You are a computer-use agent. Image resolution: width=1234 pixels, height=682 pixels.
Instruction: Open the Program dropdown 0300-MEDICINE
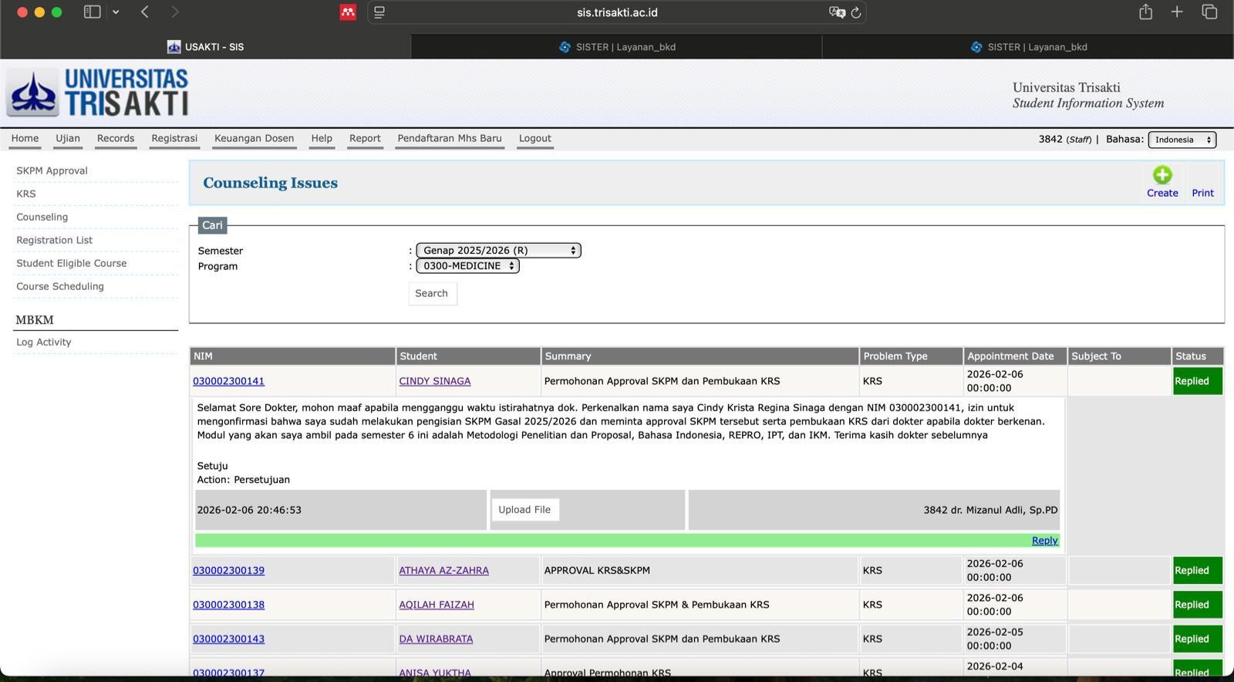tap(467, 266)
